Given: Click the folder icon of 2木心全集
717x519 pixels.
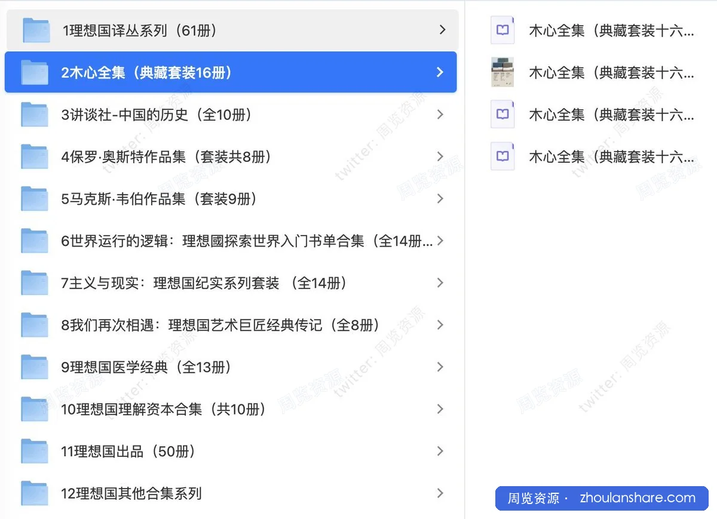Looking at the screenshot, I should point(34,72).
